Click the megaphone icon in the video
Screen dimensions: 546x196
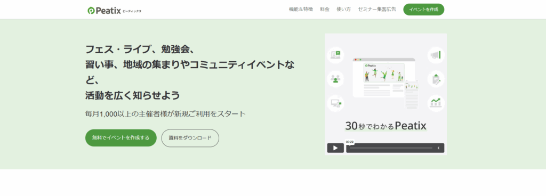(x=436, y=55)
